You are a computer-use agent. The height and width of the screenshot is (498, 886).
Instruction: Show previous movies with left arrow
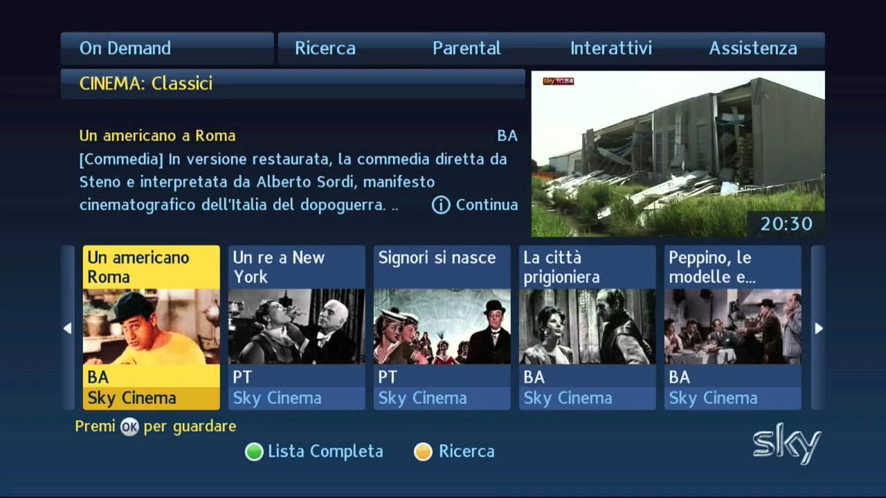(67, 328)
